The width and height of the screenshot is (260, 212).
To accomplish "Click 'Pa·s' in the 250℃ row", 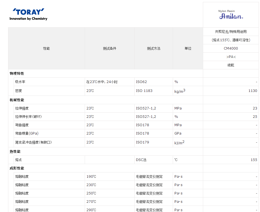I will pyautogui.click(x=178, y=193).
